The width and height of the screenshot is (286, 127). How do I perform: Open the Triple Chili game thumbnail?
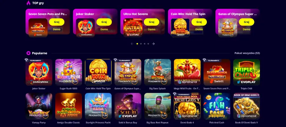(247, 72)
